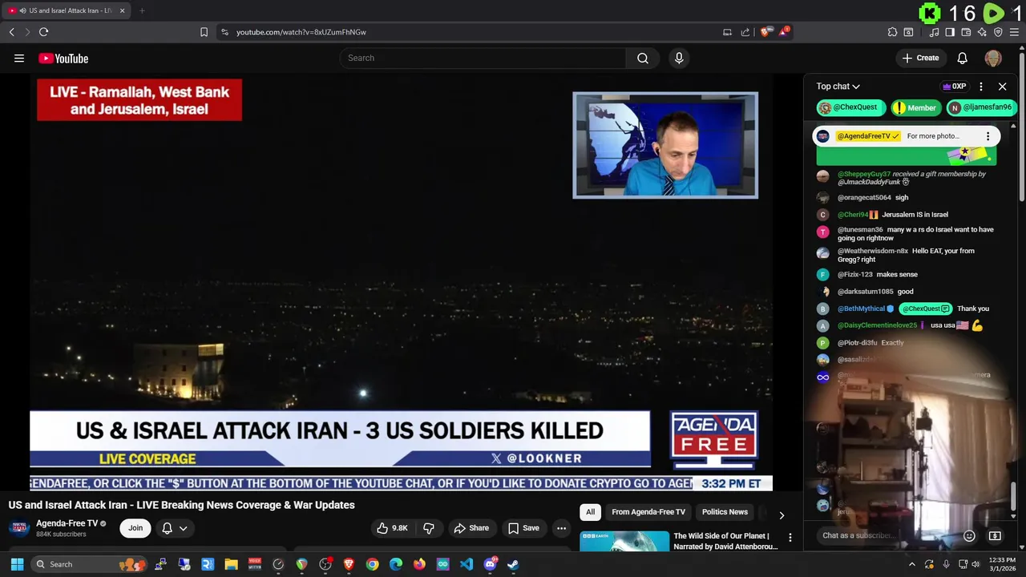Click the Super Chat dollar button
This screenshot has height=577, width=1026.
pos(995,535)
